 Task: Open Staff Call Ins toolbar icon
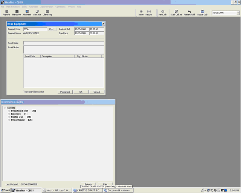(176, 13)
